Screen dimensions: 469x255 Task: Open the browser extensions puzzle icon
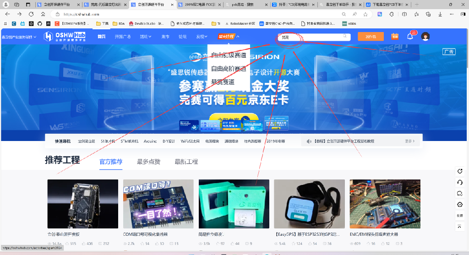391,14
